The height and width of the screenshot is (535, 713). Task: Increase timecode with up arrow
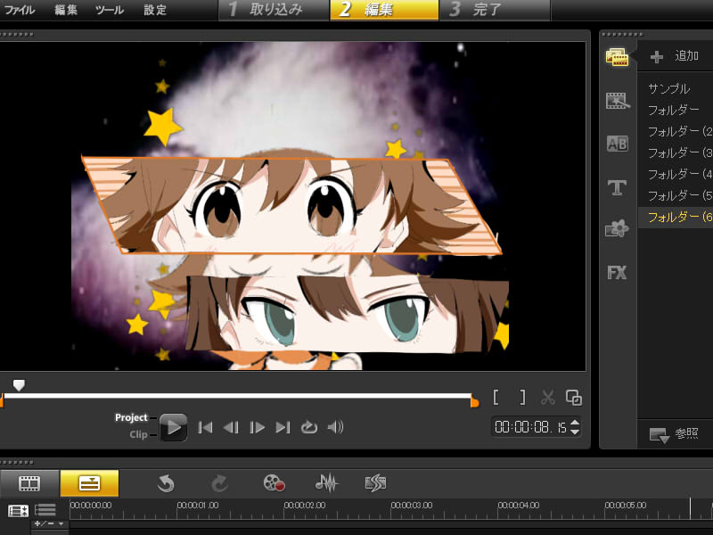[x=575, y=423]
